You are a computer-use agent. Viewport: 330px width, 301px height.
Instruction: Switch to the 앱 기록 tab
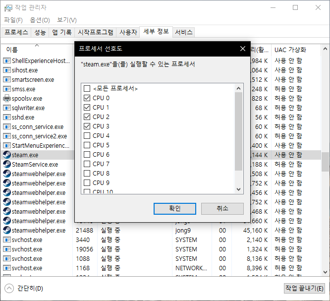pyautogui.click(x=61, y=32)
